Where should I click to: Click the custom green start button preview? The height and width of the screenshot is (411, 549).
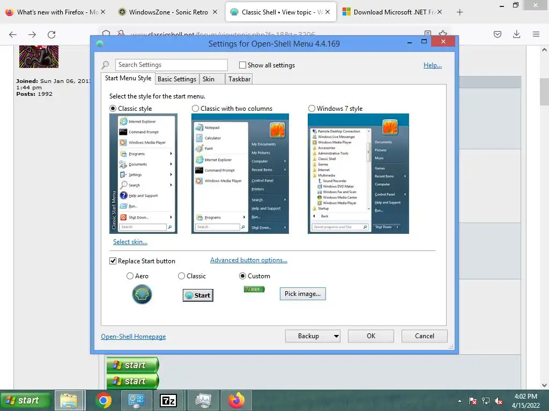[x=254, y=289]
